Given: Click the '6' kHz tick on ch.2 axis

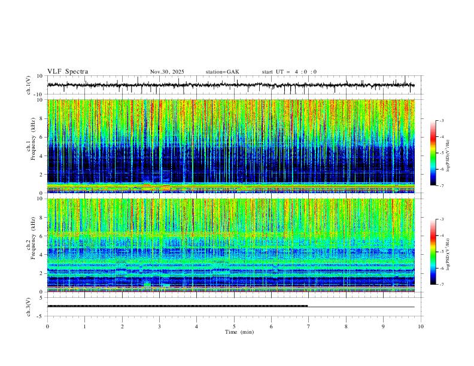Looking at the screenshot, I should pos(41,236).
